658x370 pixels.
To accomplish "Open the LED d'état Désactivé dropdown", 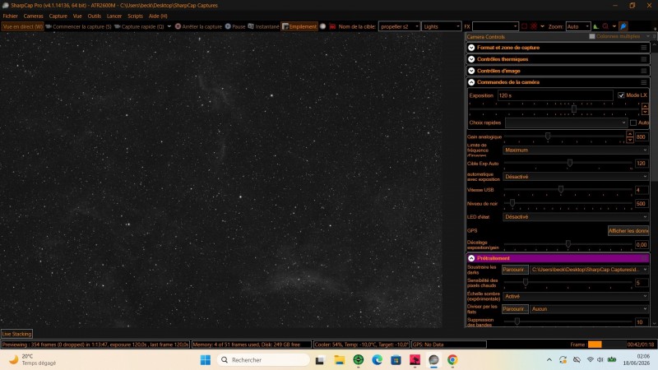I will [x=575, y=217].
